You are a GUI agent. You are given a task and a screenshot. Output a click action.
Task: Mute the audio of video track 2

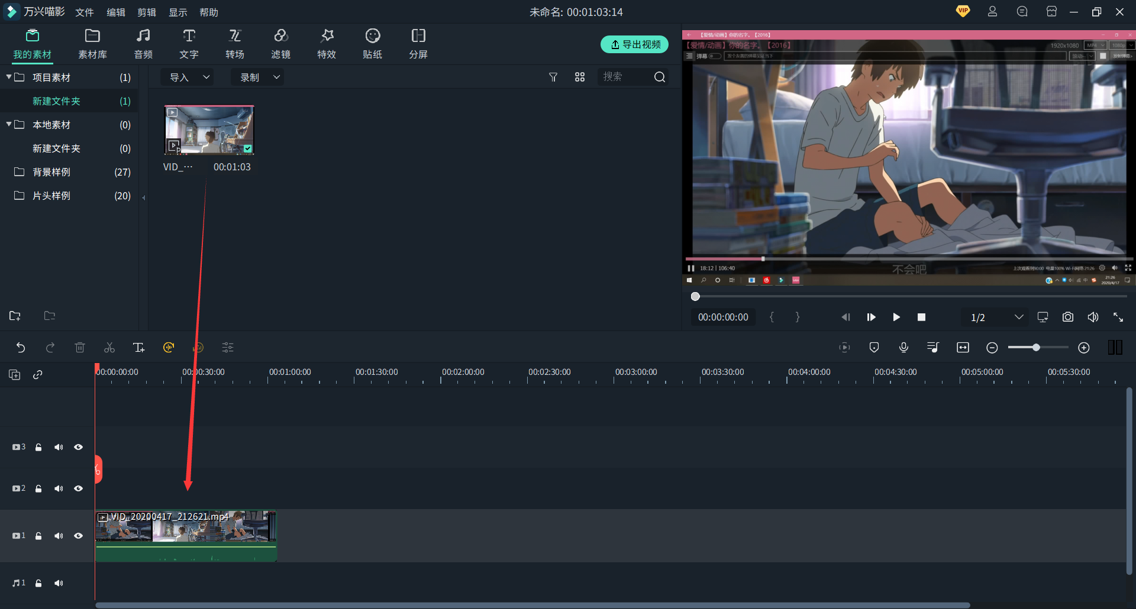pos(59,488)
